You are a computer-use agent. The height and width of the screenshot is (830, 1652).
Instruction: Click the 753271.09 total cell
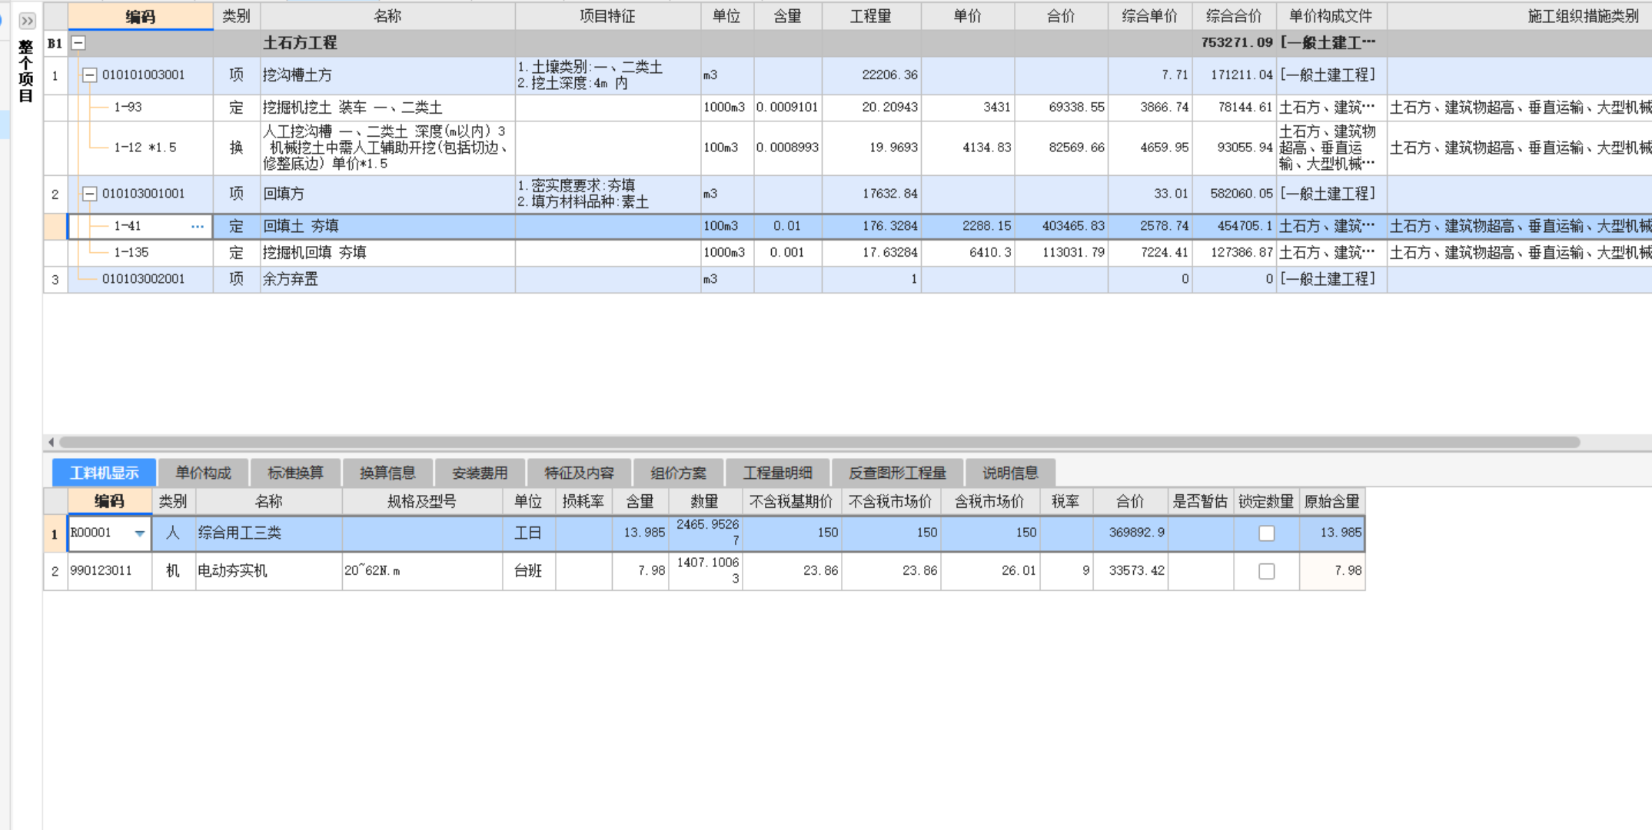point(1235,43)
